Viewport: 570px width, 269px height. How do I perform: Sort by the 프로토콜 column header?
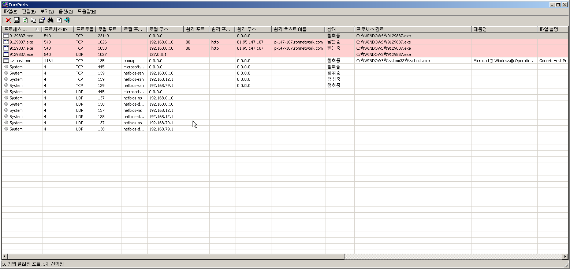point(85,29)
